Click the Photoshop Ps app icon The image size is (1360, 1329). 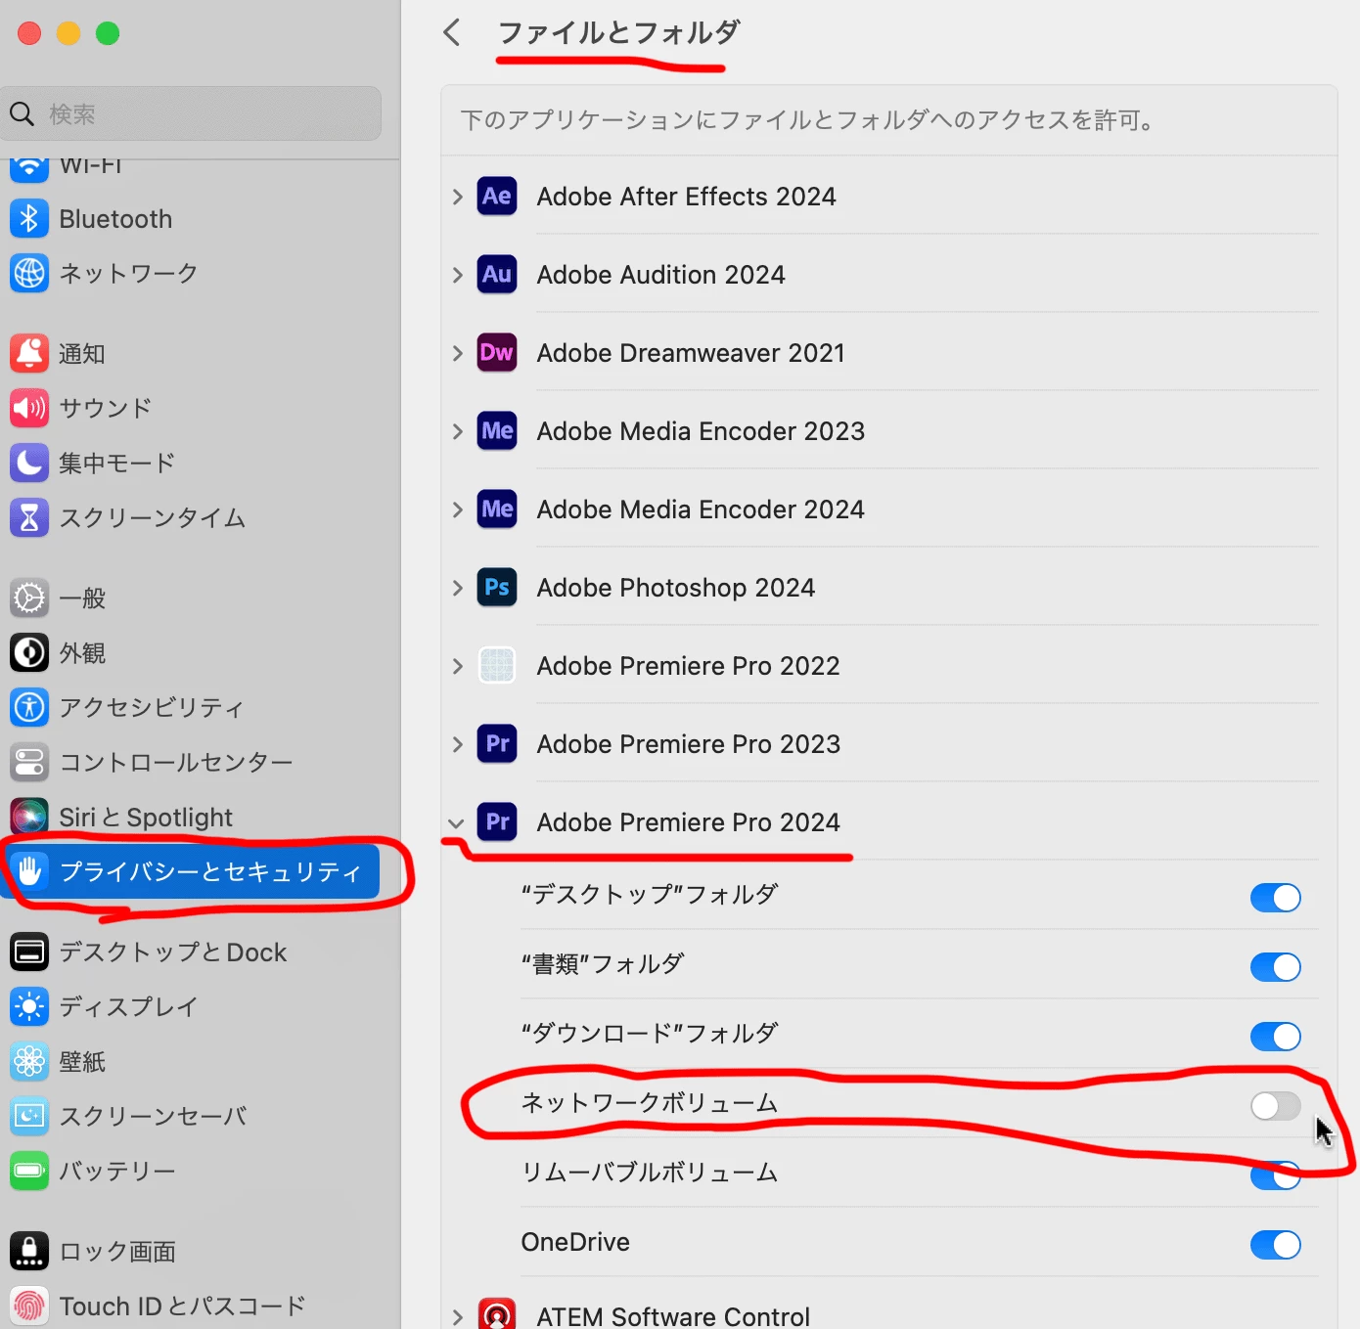[x=497, y=588]
